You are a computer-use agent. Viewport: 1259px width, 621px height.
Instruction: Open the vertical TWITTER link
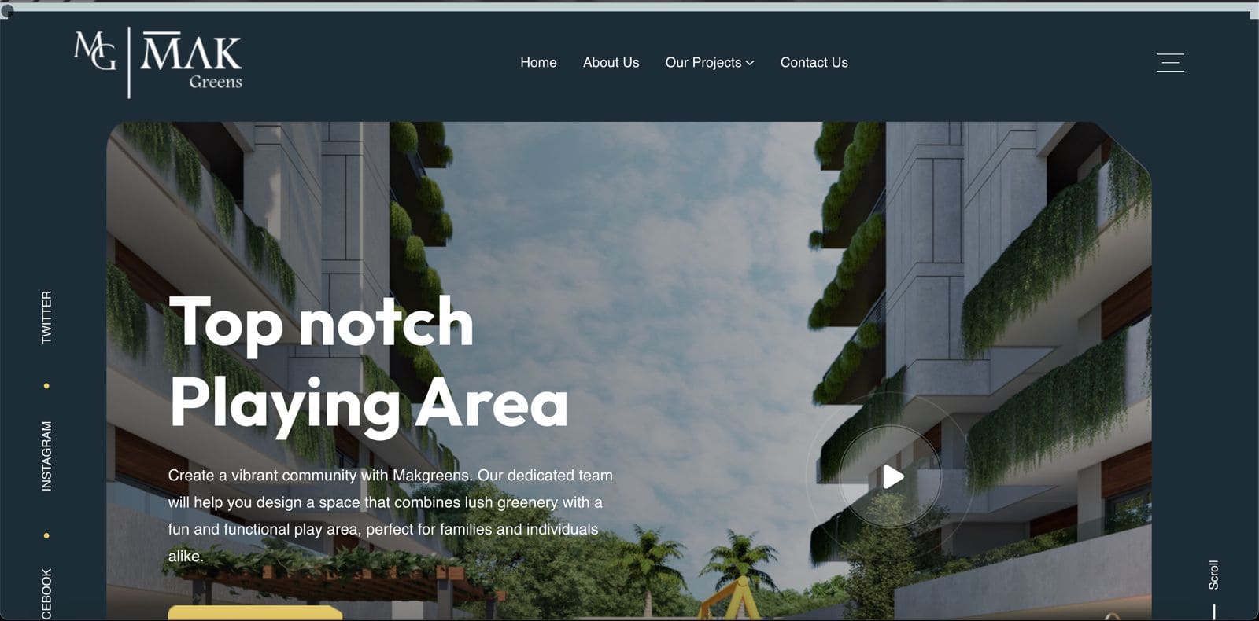[46, 317]
